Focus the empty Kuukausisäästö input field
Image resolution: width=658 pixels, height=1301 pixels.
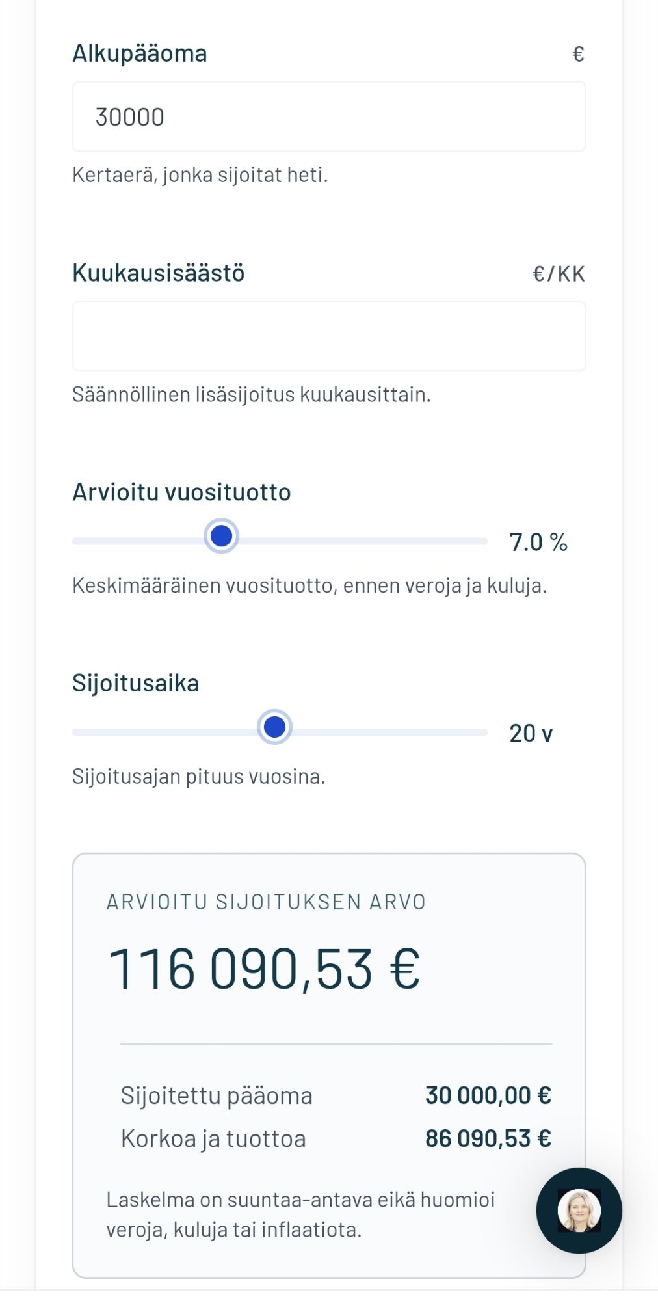[328, 336]
